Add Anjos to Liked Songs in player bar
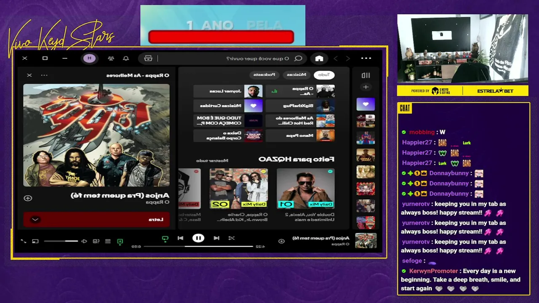 pos(281,241)
